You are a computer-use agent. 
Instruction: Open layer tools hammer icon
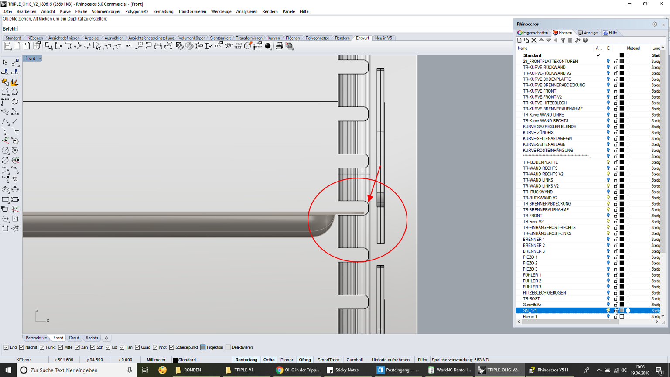click(578, 40)
